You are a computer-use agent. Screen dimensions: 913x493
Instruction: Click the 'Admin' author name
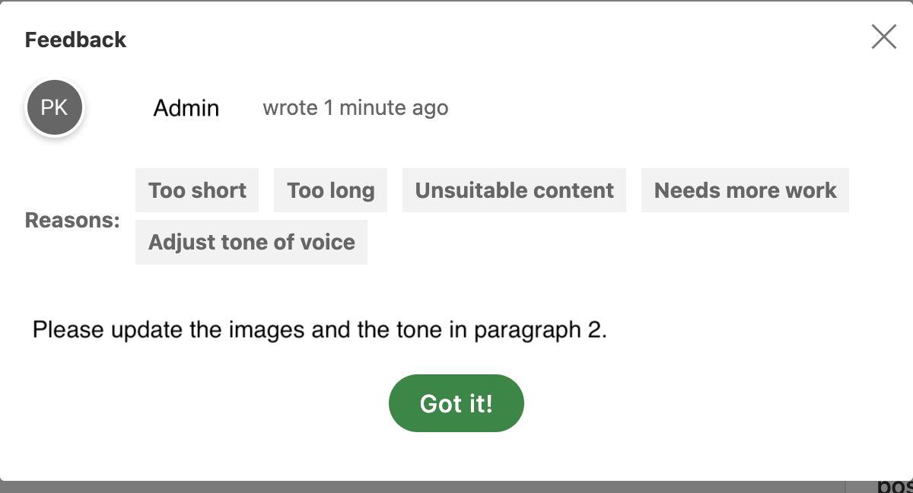tap(186, 107)
